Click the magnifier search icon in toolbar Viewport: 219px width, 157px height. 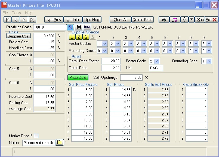click(x=184, y=20)
